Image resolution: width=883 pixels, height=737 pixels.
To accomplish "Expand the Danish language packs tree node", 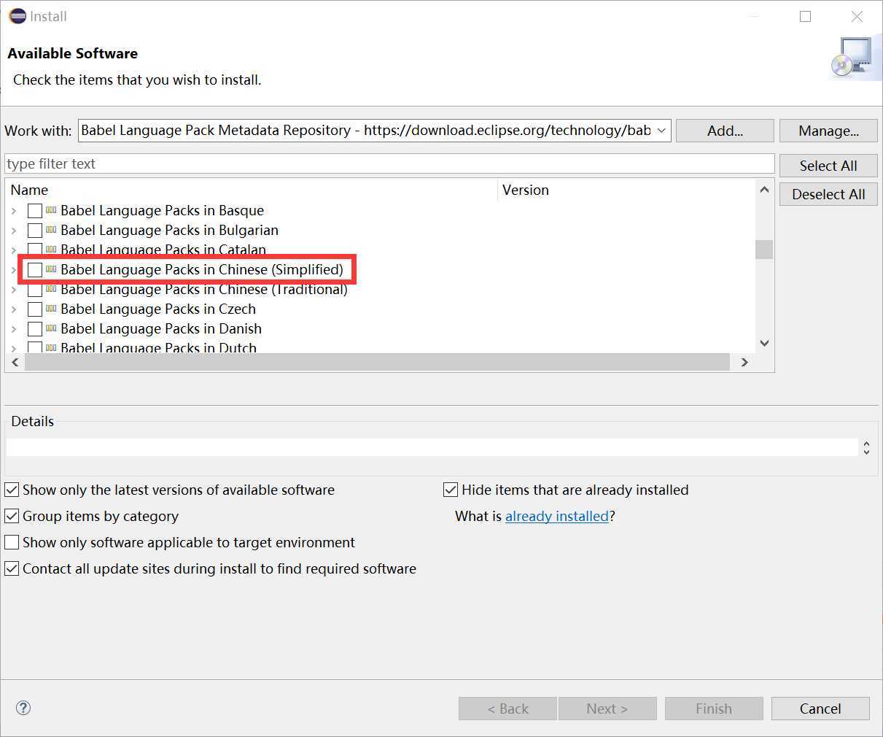I will click(14, 329).
